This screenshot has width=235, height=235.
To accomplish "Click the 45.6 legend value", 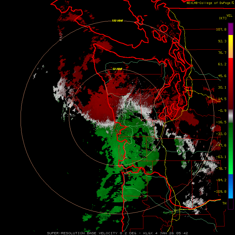I will [222, 76].
